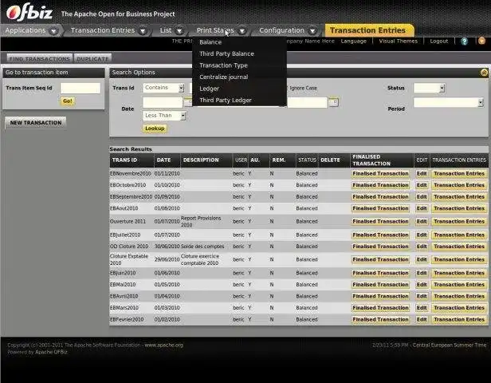This screenshot has width=491, height=383.
Task: Click the OFBiz logo
Action: [29, 13]
